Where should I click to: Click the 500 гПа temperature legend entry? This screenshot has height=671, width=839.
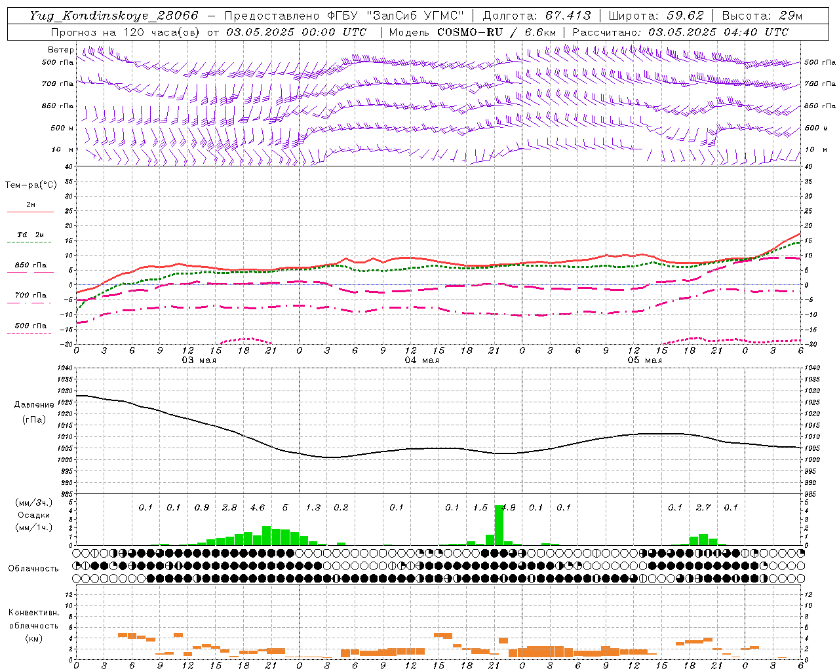31,326
